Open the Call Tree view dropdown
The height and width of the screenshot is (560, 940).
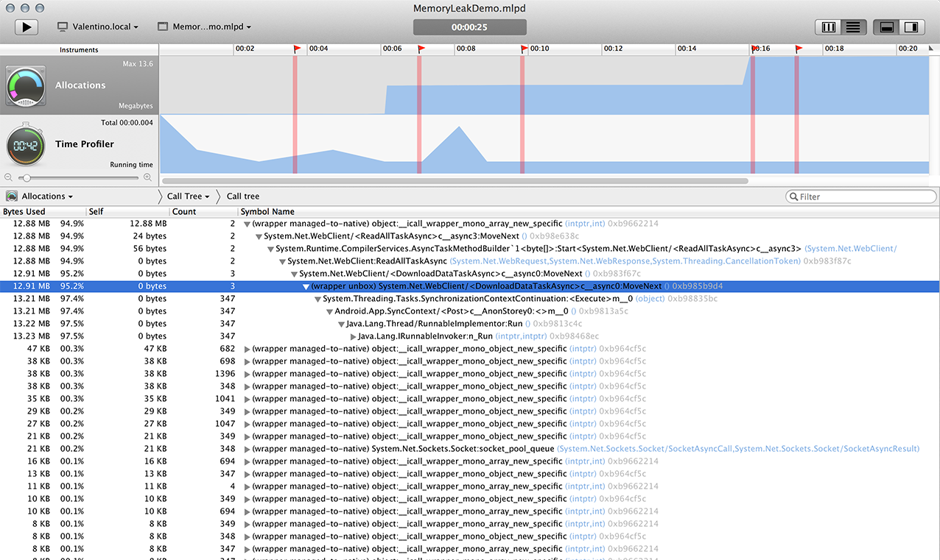(188, 196)
